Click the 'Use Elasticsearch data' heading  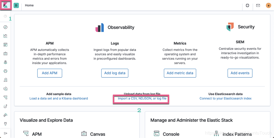[x=225, y=94]
